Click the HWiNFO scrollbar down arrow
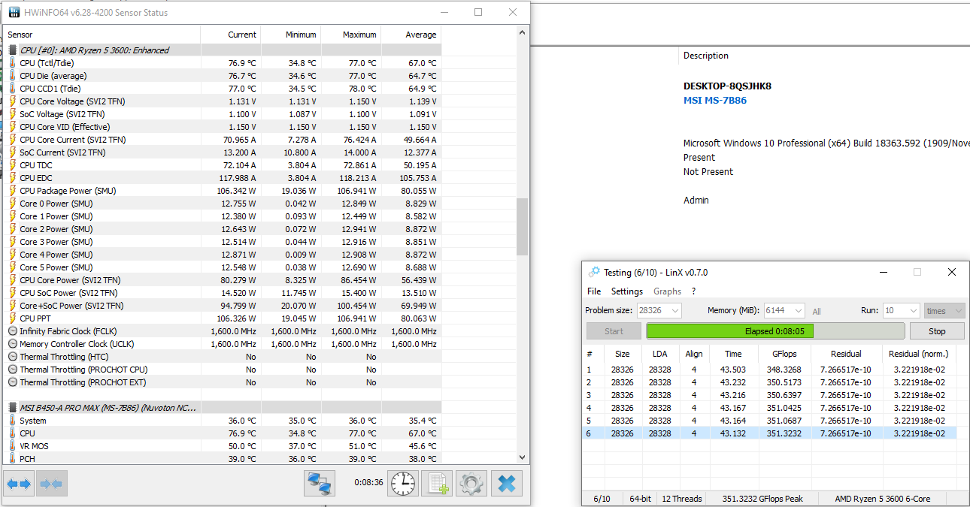 point(523,457)
